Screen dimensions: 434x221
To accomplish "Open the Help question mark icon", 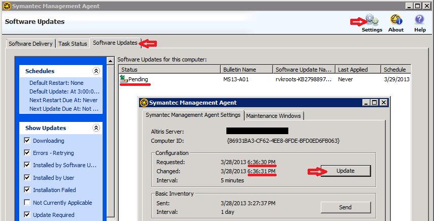I will click(420, 20).
